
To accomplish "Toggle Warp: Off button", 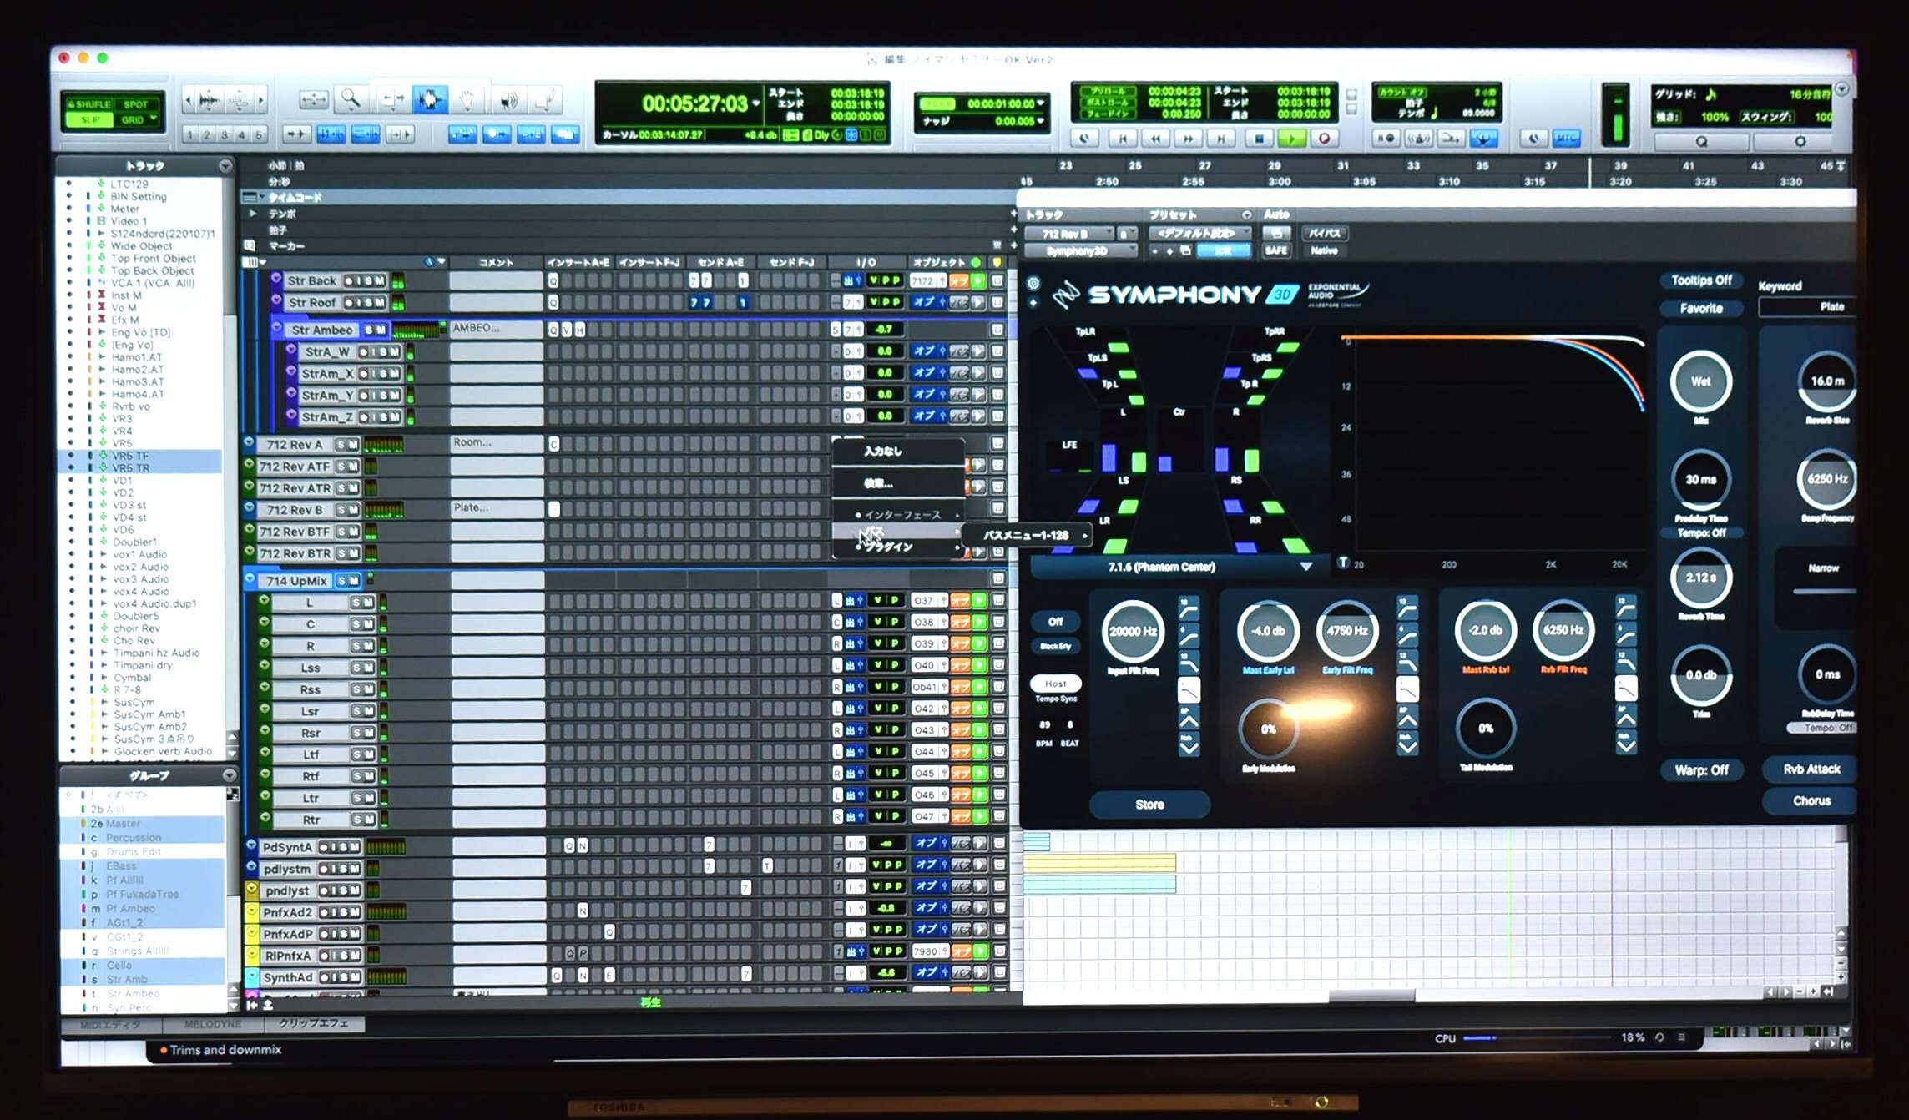I will [1701, 770].
